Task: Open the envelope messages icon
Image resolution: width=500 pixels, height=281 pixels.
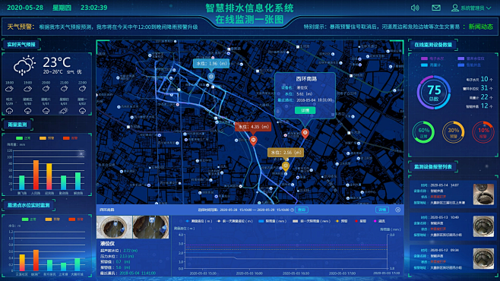Action: [436, 8]
